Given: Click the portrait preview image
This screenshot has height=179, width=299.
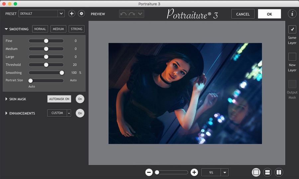Looking at the screenshot, I should tap(185, 93).
